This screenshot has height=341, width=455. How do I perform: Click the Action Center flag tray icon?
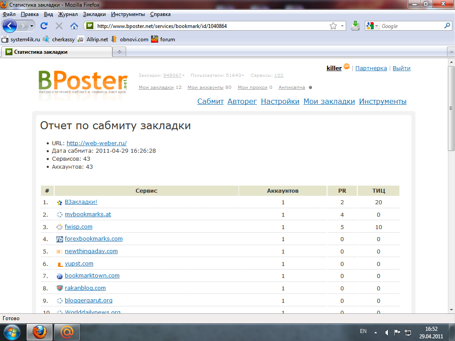[397, 332]
